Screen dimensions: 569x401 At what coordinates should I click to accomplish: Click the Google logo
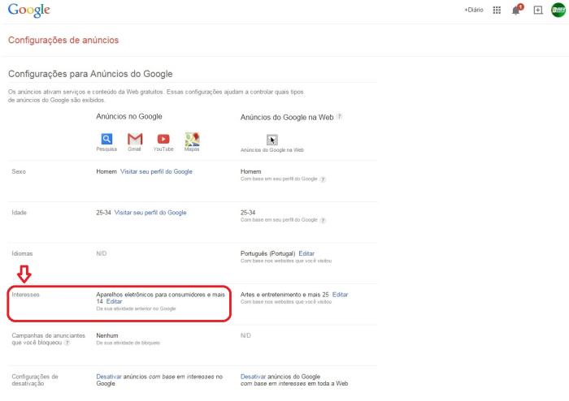point(28,11)
